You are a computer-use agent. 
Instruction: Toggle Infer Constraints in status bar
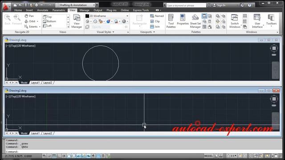(x=44, y=156)
